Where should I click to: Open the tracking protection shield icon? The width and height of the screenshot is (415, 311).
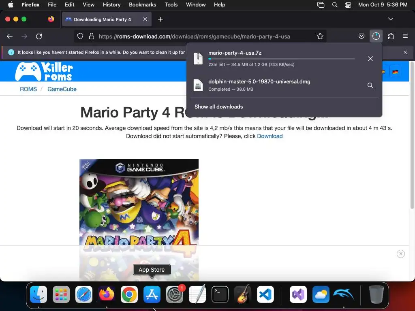[x=80, y=36]
